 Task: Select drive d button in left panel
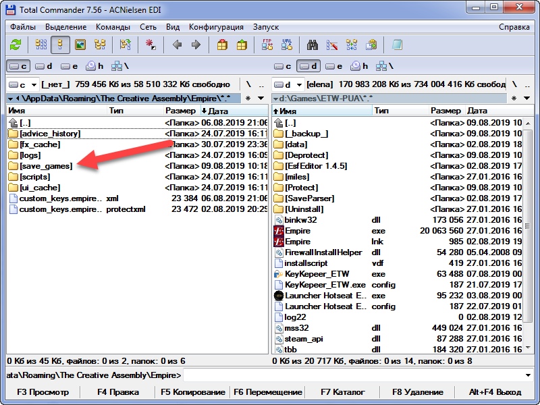(43, 66)
